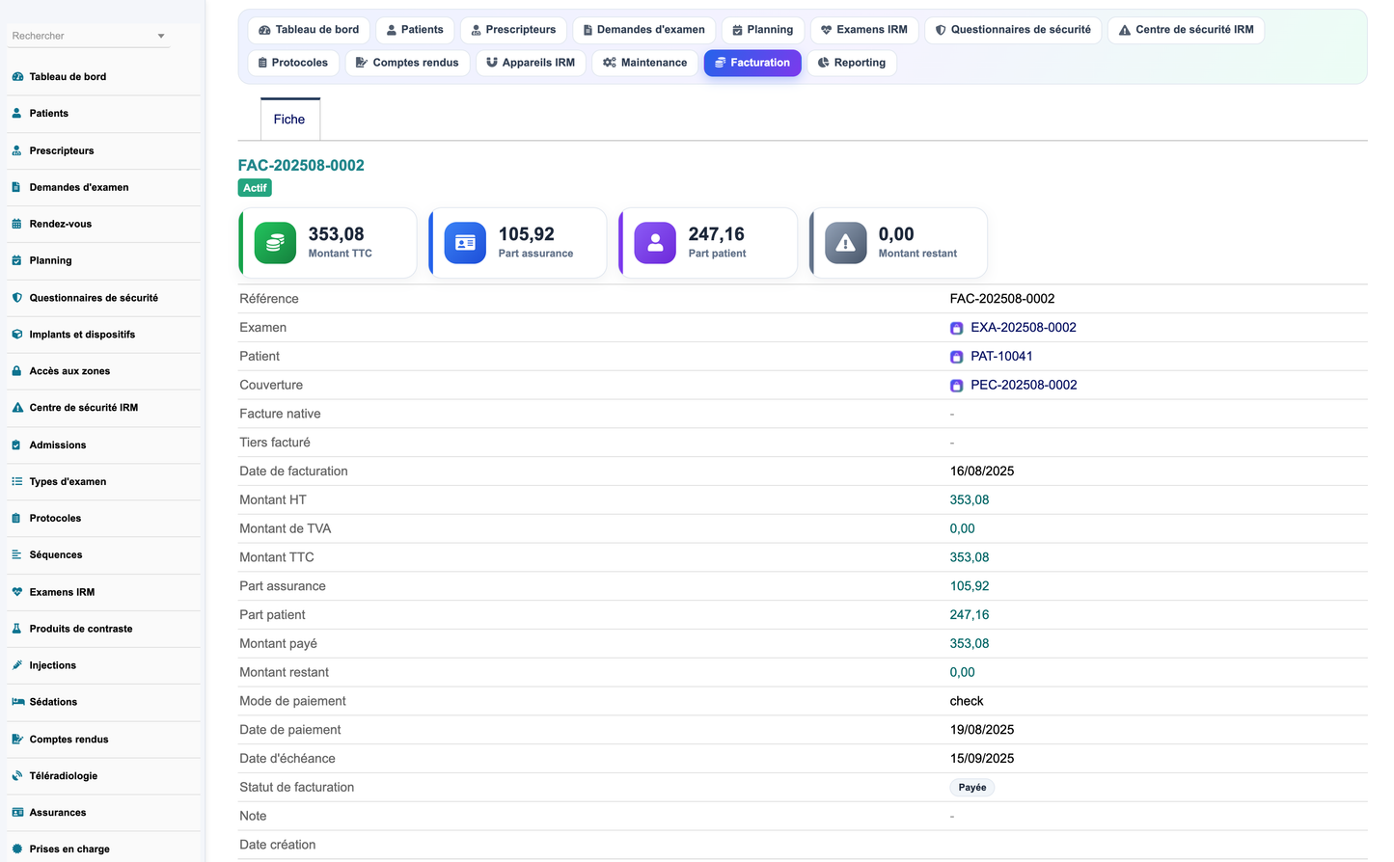Click the due date 15/09/2025
1394x862 pixels.
click(982, 759)
